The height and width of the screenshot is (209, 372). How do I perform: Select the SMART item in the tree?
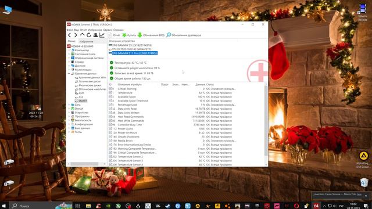click(83, 100)
